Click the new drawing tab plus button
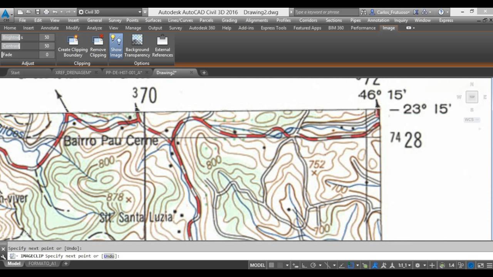The width and height of the screenshot is (493, 277). [x=204, y=72]
